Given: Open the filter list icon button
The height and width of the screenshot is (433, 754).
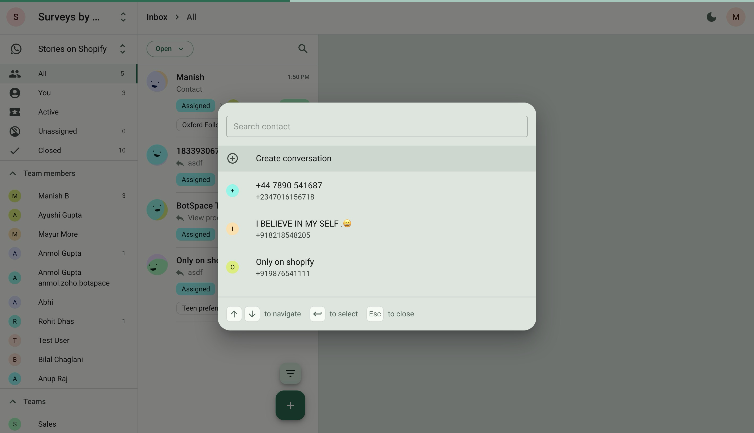Looking at the screenshot, I should pos(290,373).
